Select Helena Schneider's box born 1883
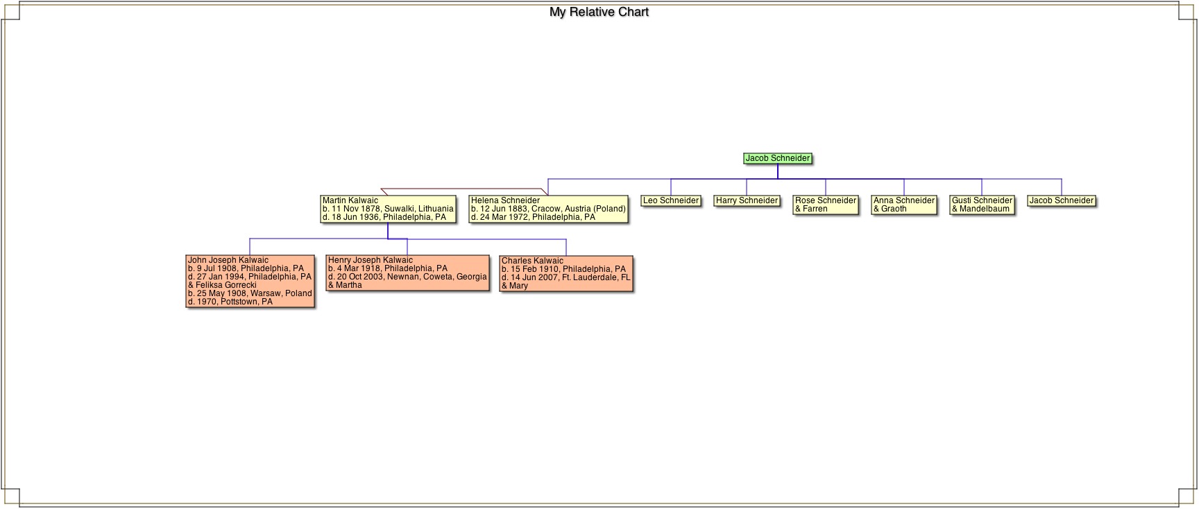The image size is (1199, 509). click(x=548, y=209)
